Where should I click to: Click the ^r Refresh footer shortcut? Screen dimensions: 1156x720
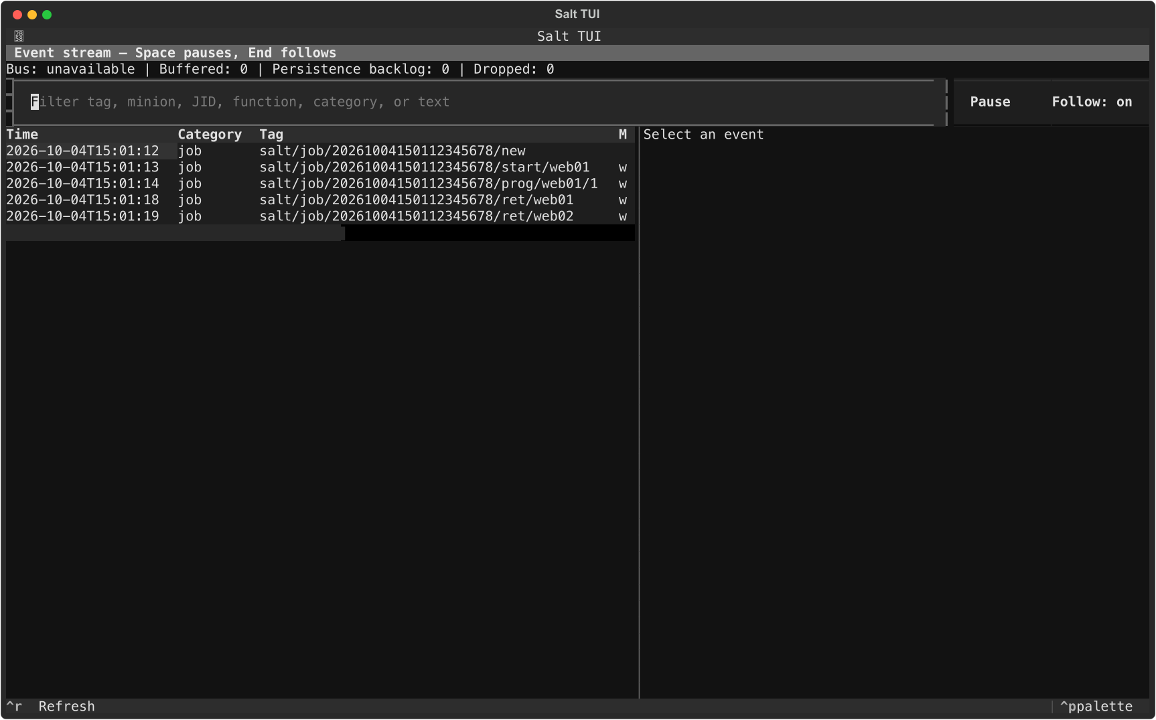[x=51, y=707]
